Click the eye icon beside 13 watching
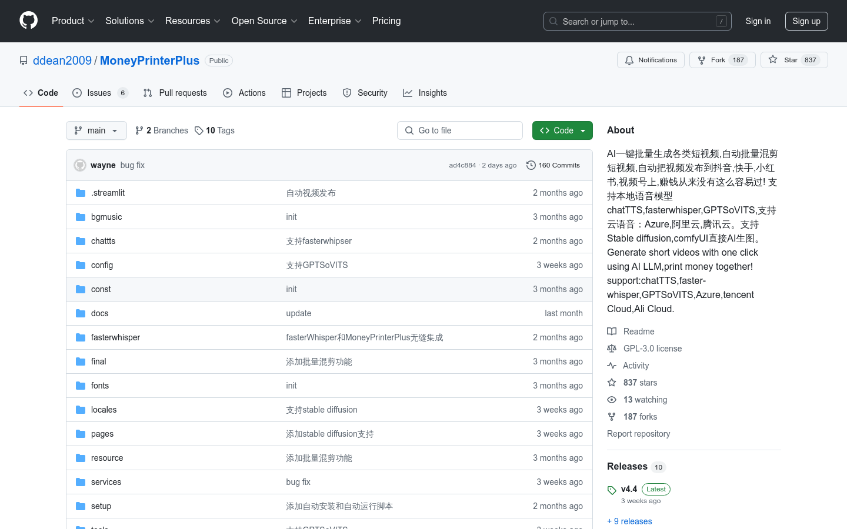 [x=612, y=400]
